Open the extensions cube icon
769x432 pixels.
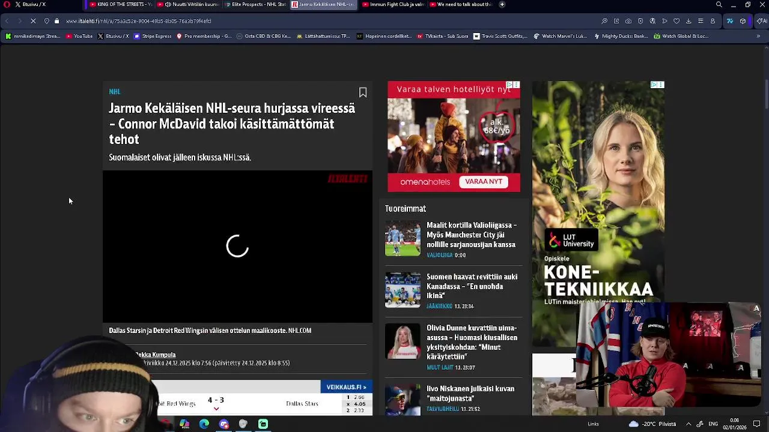tap(743, 21)
